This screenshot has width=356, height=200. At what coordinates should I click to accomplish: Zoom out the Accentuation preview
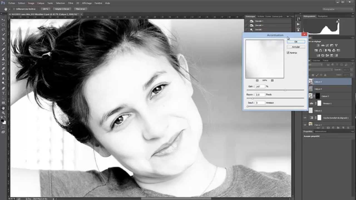(x=257, y=80)
